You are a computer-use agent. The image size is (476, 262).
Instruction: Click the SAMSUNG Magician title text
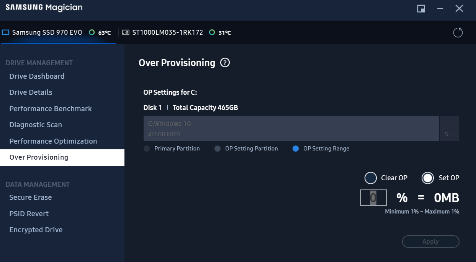44,7
